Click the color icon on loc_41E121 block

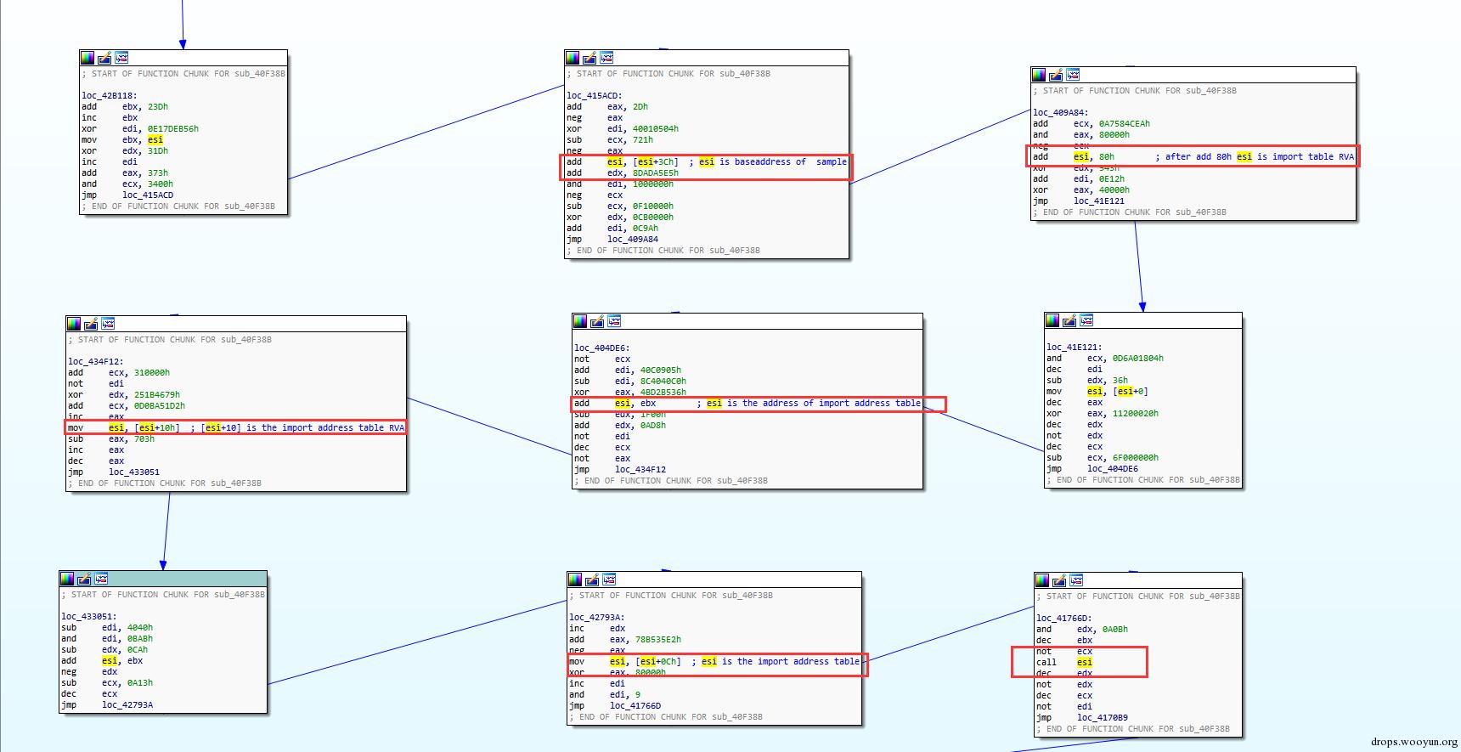click(x=1052, y=320)
